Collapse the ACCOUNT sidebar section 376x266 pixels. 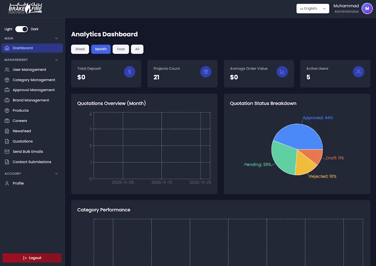[56, 173]
